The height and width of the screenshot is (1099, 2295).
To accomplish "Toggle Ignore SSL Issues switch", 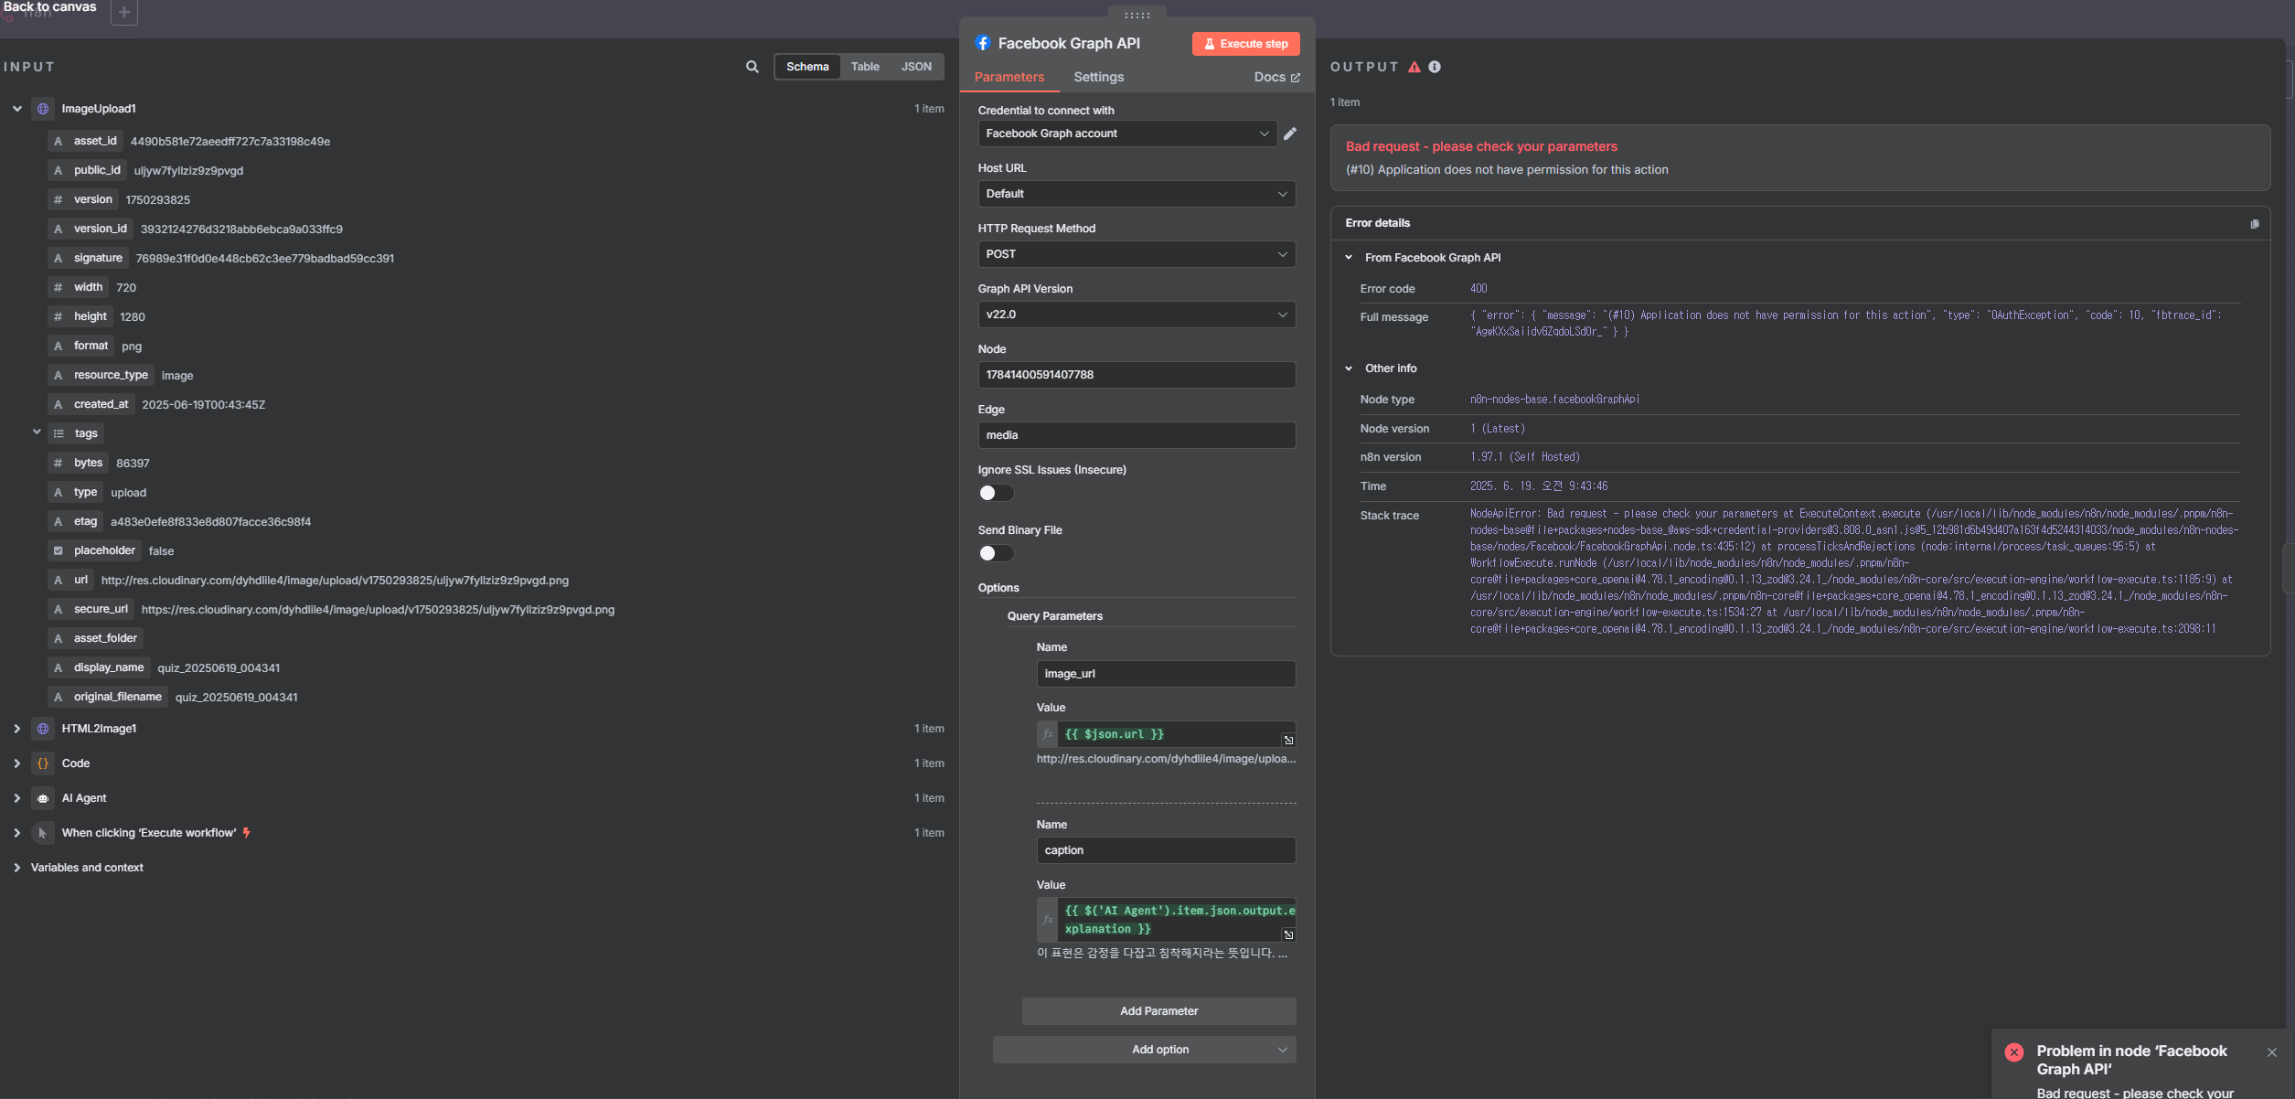I will (x=996, y=493).
